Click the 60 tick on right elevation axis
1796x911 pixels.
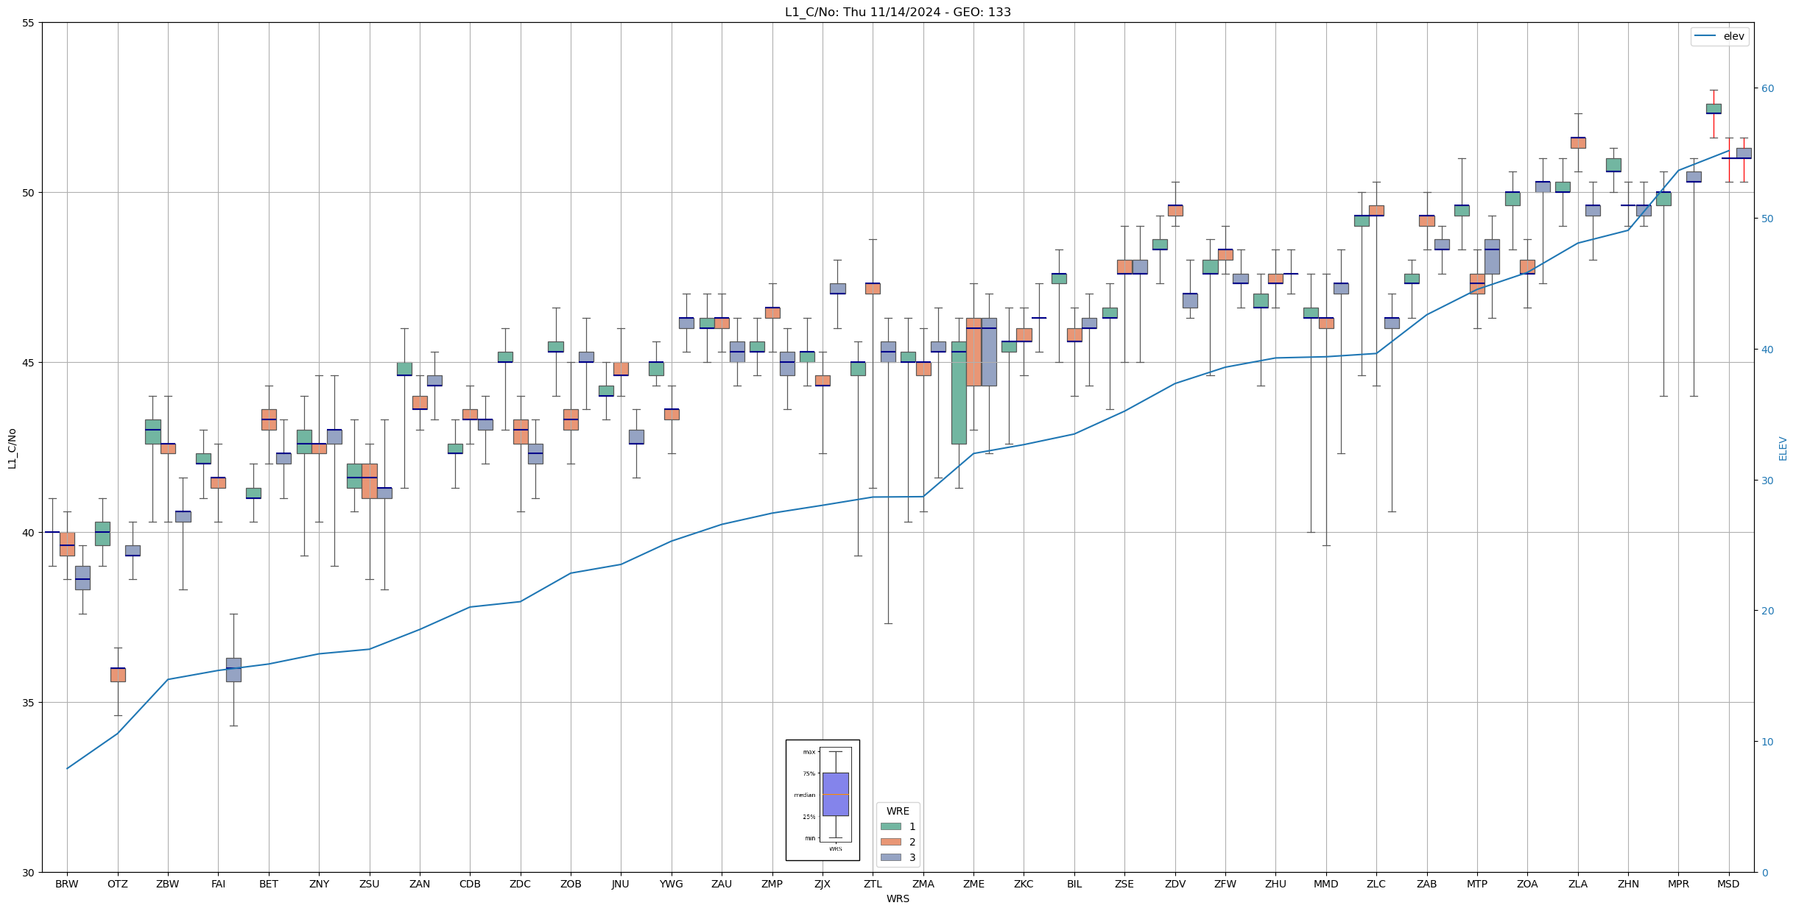tap(1767, 88)
